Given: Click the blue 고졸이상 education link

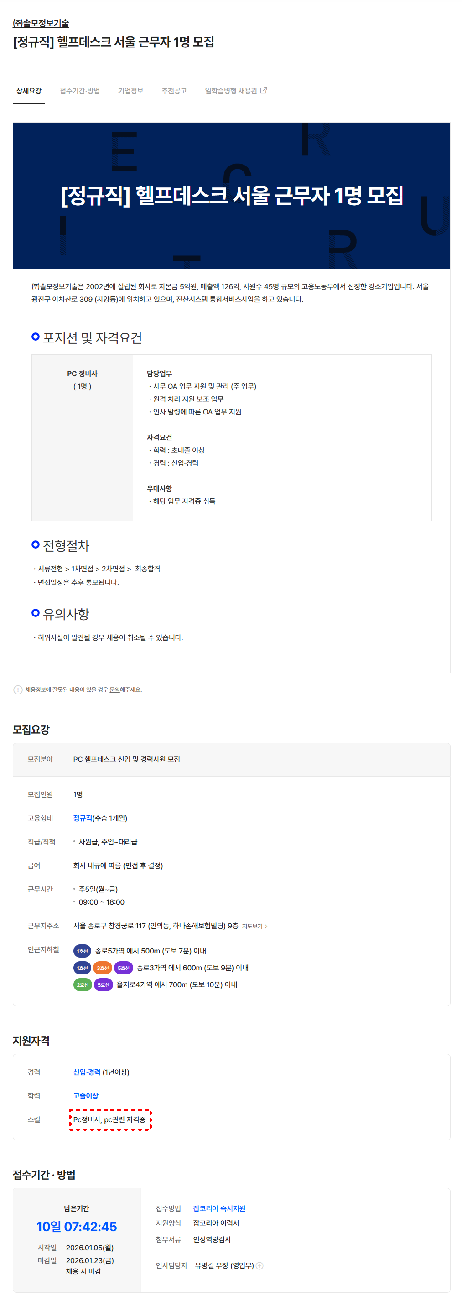Looking at the screenshot, I should (x=85, y=1096).
